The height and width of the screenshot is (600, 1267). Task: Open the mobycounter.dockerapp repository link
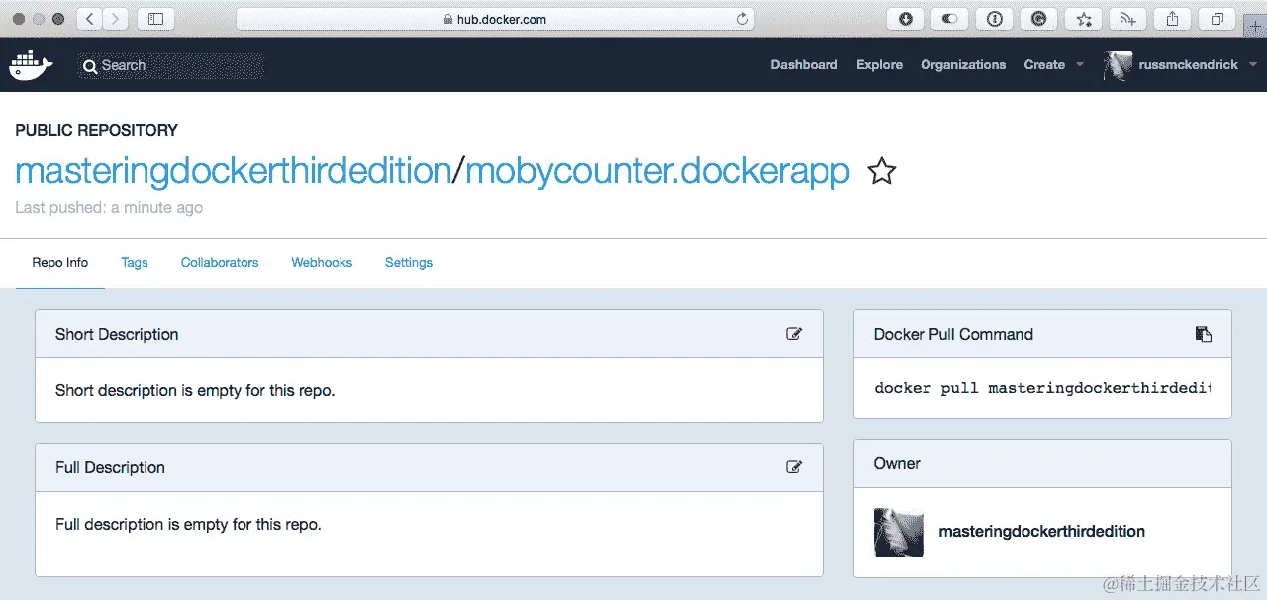[657, 171]
